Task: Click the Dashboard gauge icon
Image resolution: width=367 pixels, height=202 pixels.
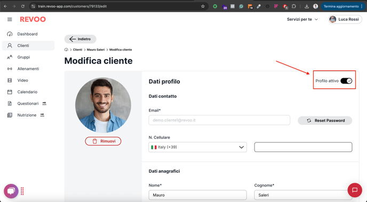Action: click(10, 34)
